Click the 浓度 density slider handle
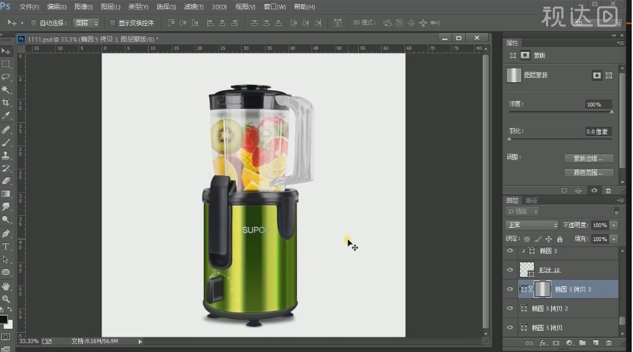The image size is (633, 352). 612,112
